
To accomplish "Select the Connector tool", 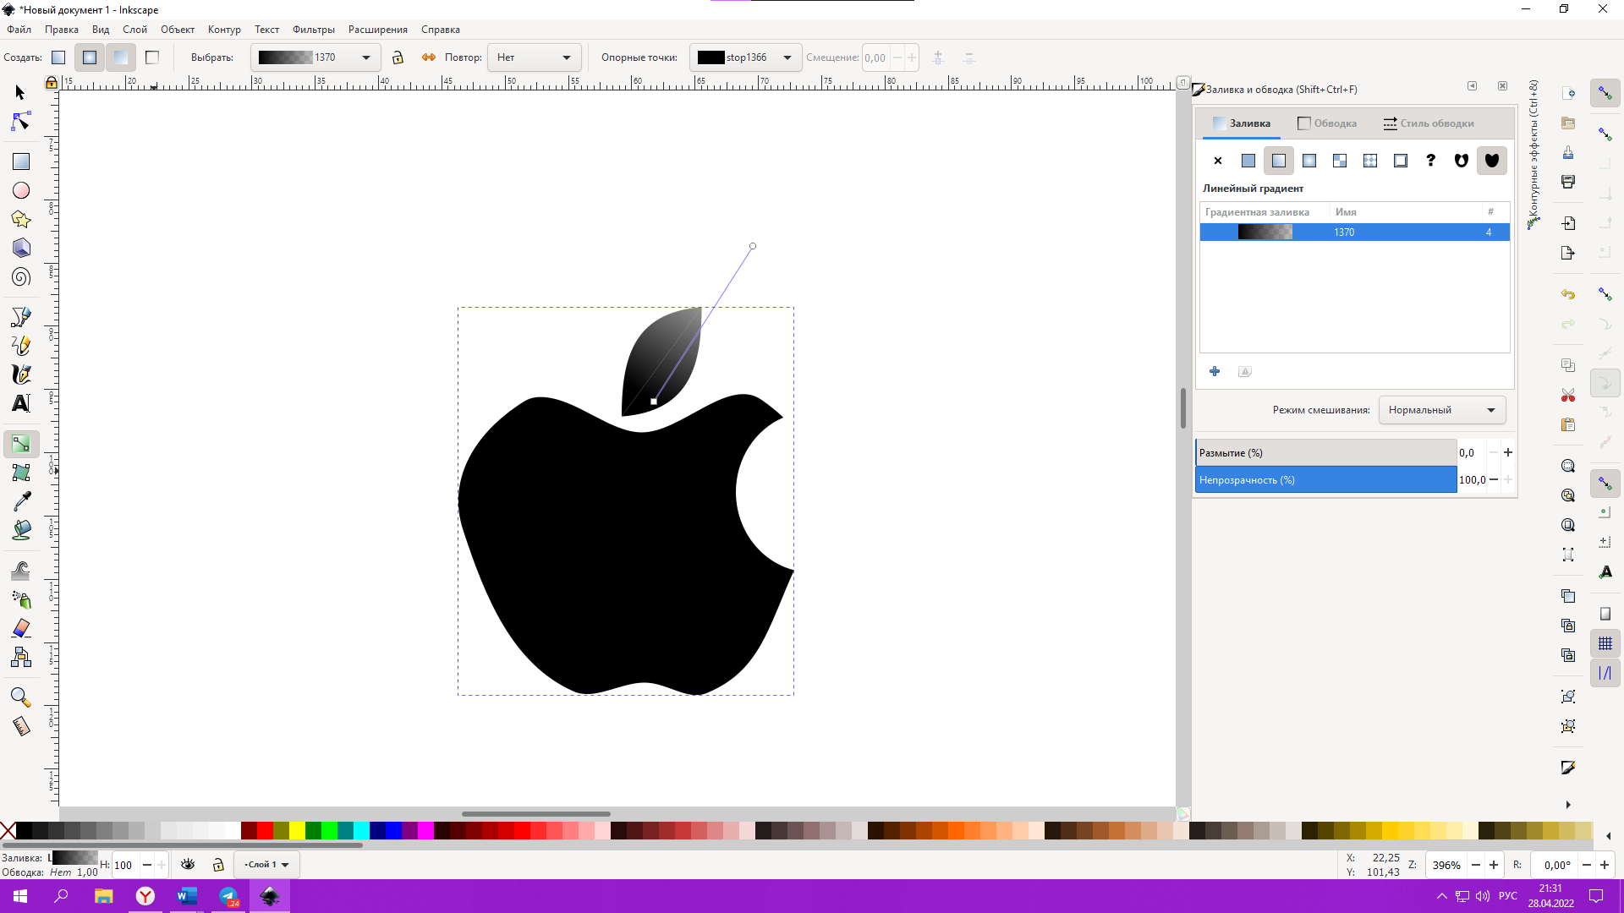I will tap(20, 657).
